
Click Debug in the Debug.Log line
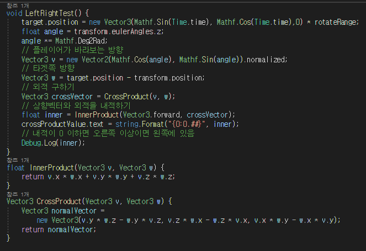click(x=31, y=143)
